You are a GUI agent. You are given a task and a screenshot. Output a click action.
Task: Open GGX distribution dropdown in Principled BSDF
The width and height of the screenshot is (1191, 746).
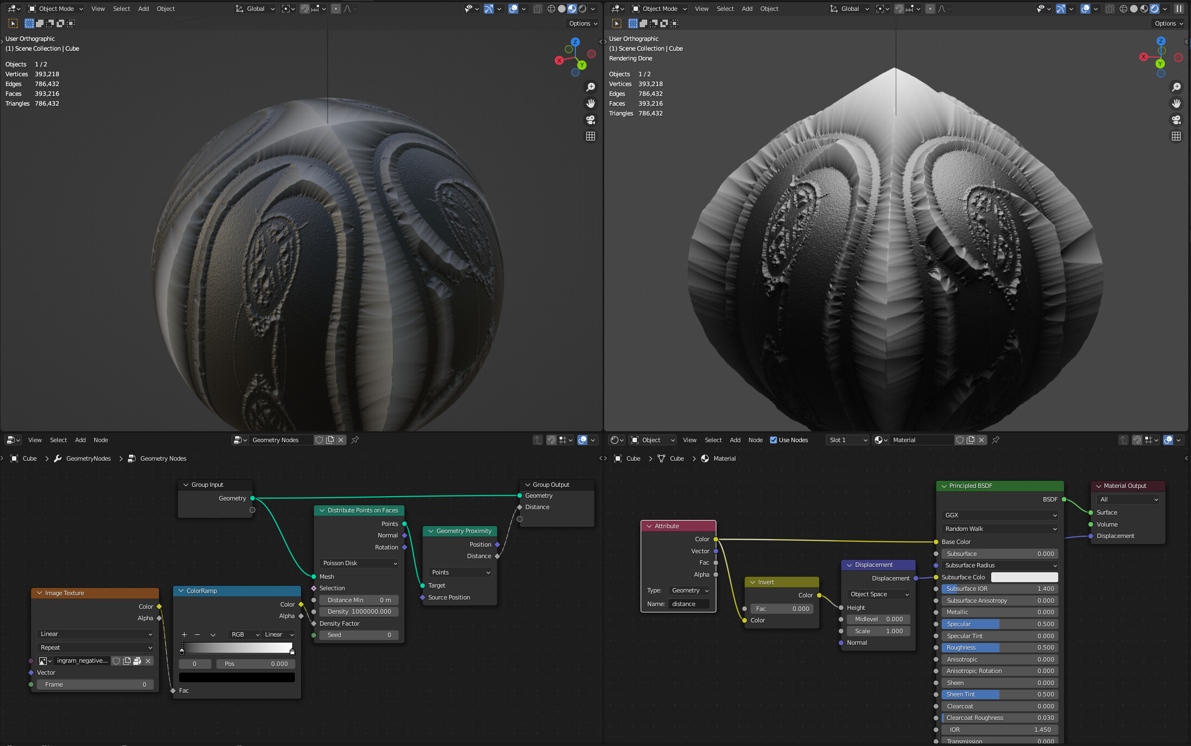pos(999,515)
